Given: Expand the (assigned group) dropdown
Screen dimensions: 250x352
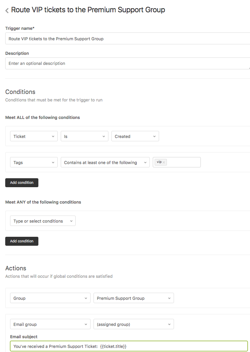Looking at the screenshot, I should [x=134, y=324].
